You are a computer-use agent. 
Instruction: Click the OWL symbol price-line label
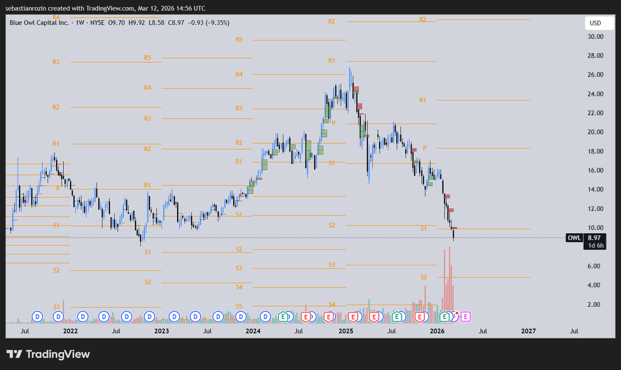click(574, 238)
